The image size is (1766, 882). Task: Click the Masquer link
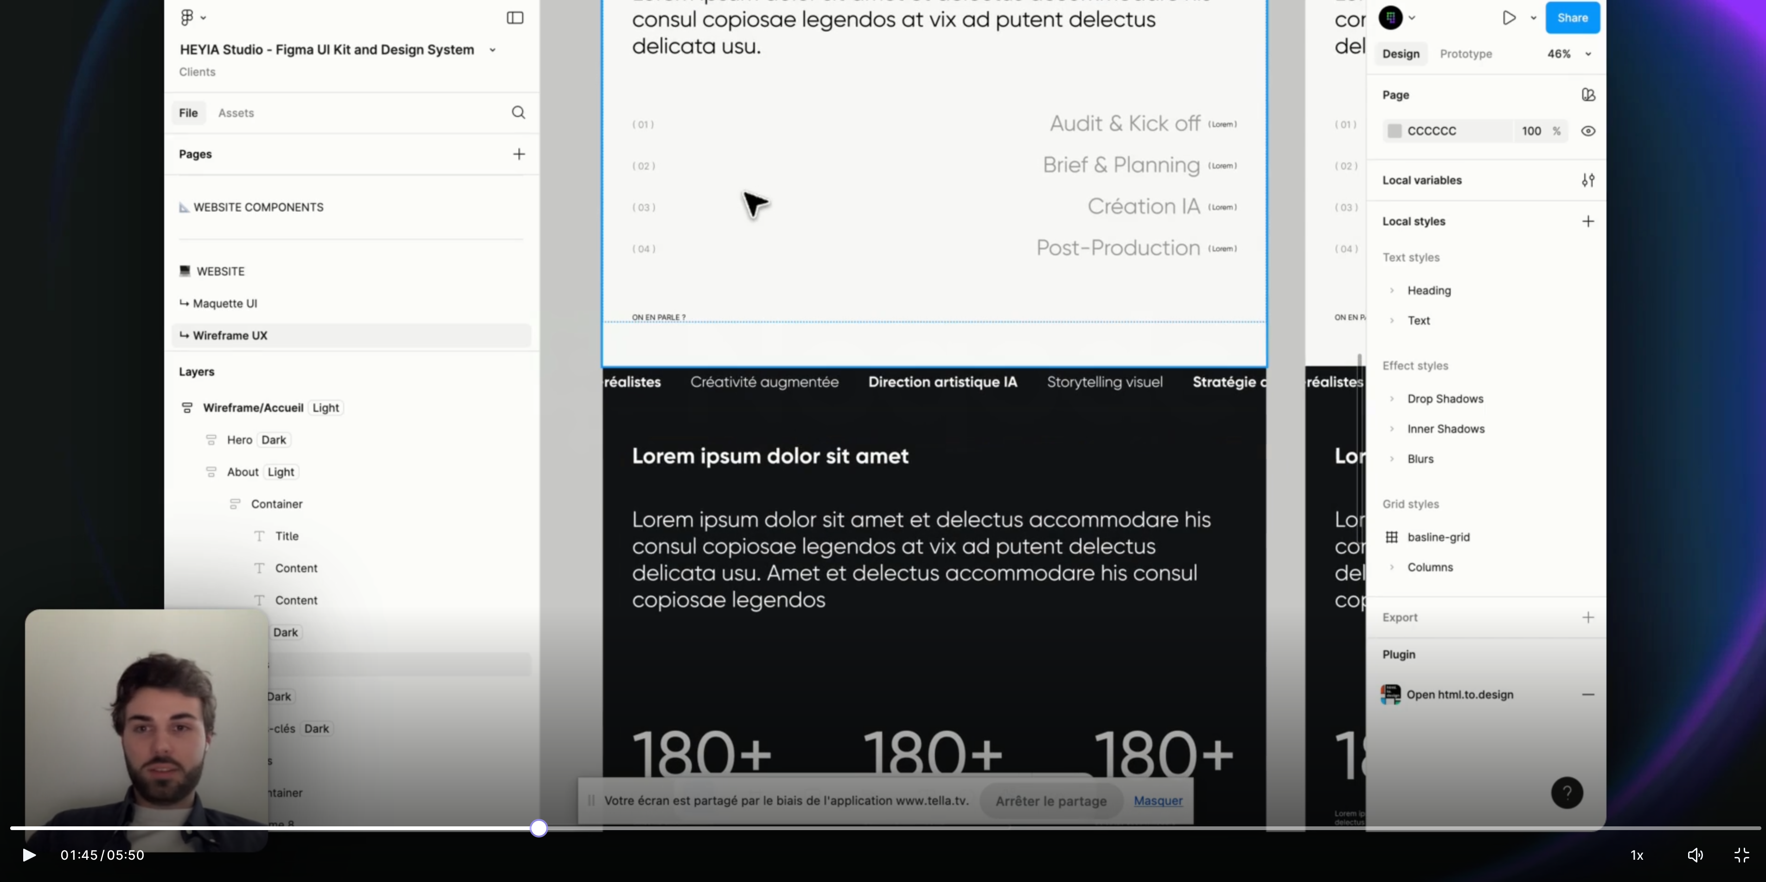tap(1158, 800)
